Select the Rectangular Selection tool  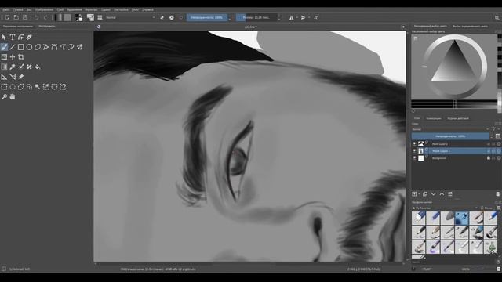point(4,87)
